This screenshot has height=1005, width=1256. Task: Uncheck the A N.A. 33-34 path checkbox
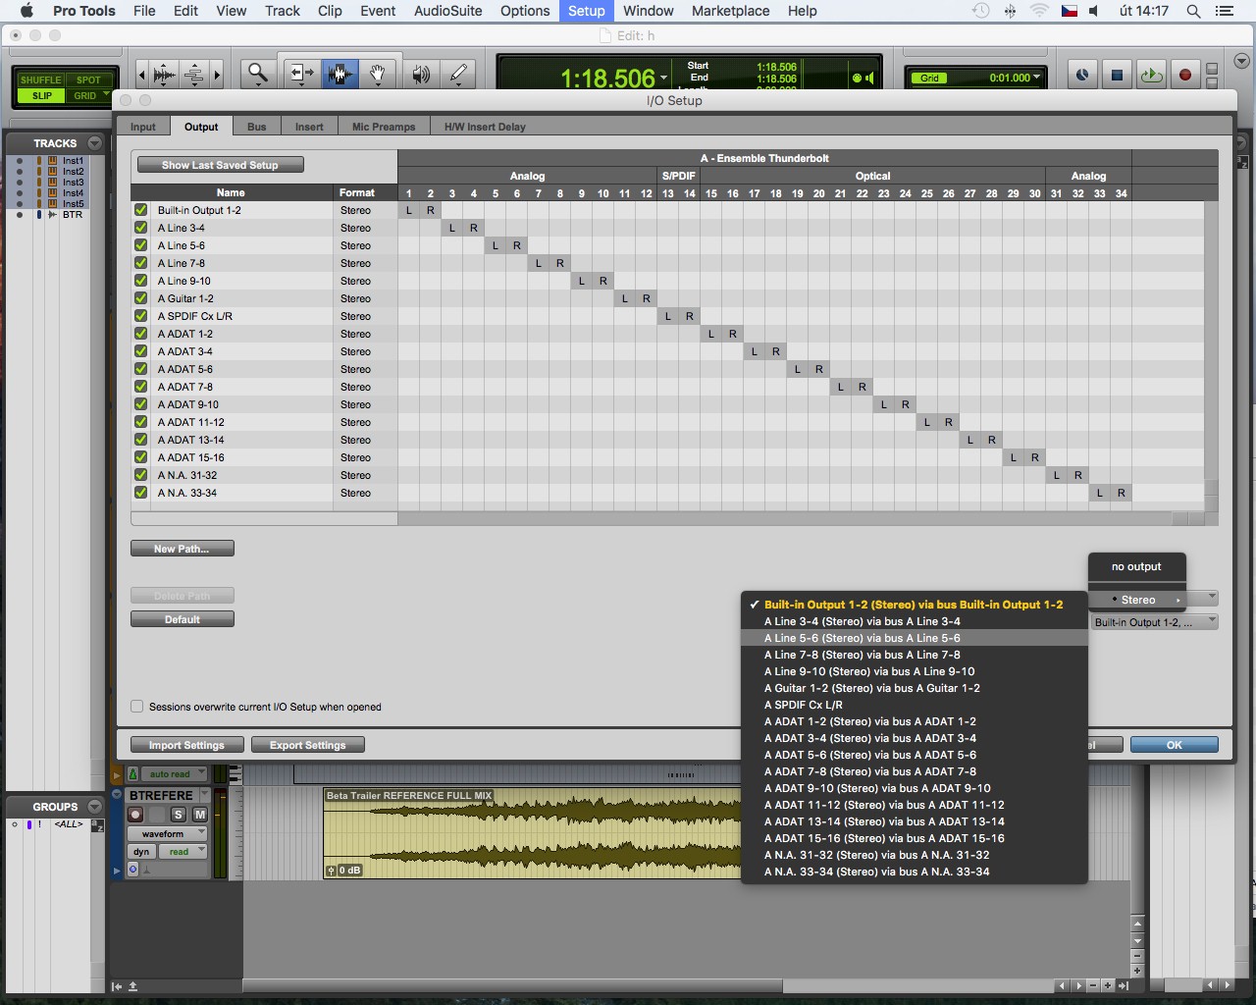tap(140, 493)
